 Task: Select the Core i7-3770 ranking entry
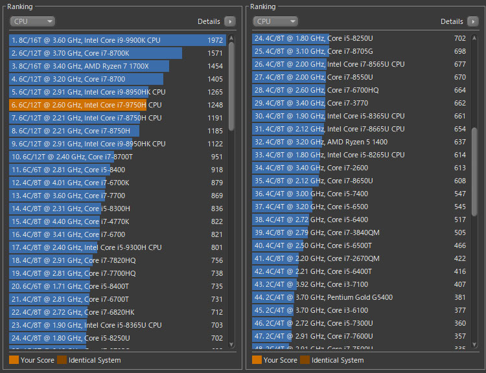(360, 103)
